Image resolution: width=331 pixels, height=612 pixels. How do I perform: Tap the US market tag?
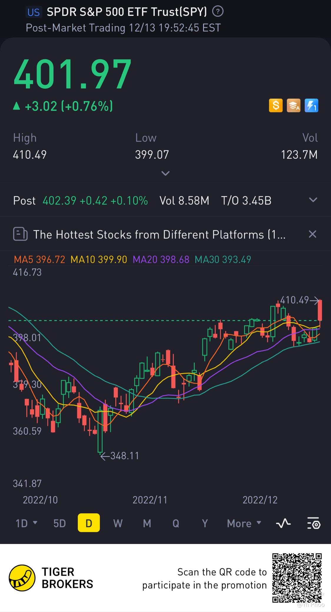[34, 12]
